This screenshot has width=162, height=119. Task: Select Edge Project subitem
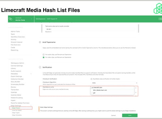(16, 108)
